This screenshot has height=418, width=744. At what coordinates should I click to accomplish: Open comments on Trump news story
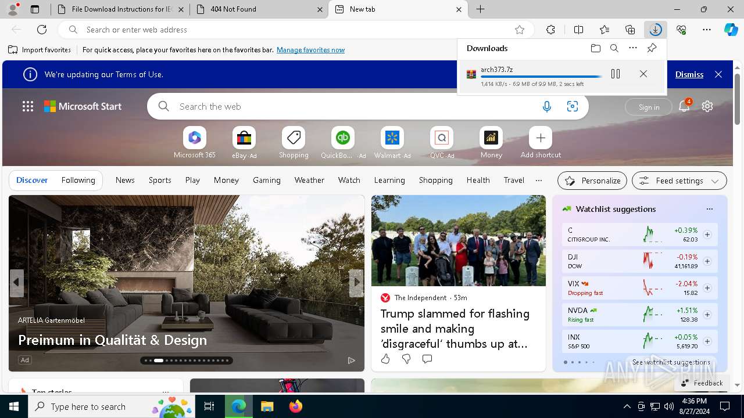coord(427,359)
